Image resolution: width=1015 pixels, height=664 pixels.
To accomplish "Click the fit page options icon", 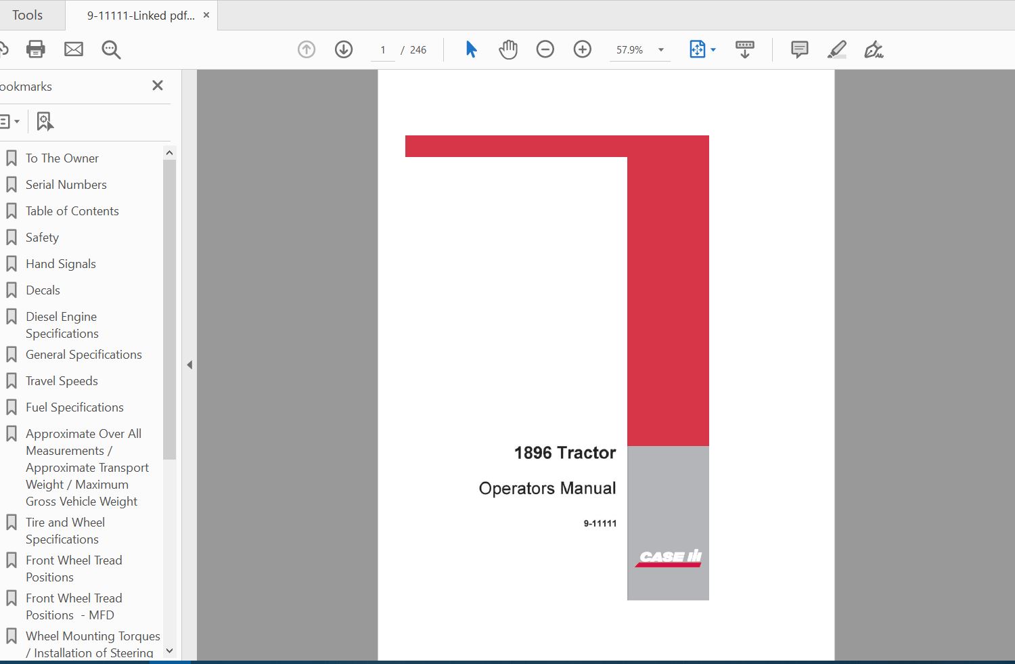I will pyautogui.click(x=697, y=49).
